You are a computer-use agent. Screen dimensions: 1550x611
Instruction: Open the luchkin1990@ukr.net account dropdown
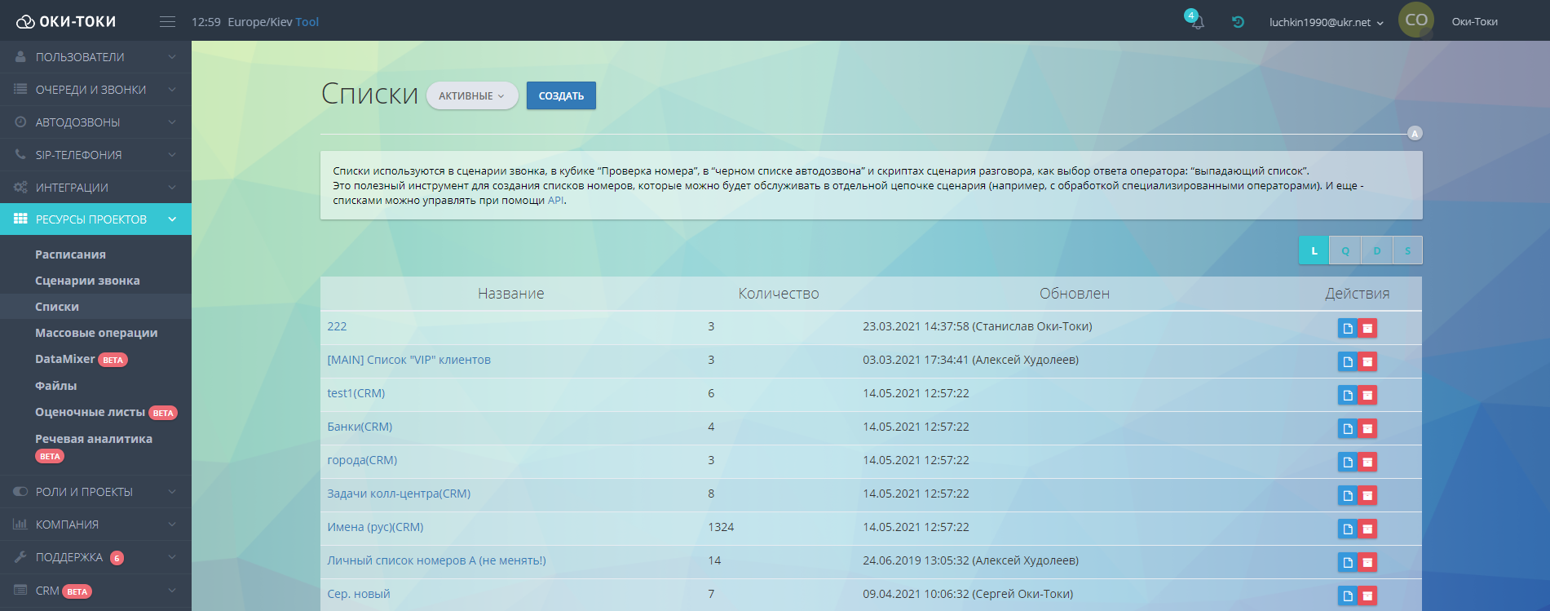1326,22
